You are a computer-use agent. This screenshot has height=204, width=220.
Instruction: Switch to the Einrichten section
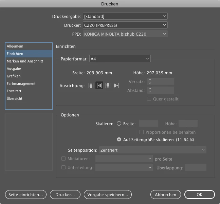[29, 54]
